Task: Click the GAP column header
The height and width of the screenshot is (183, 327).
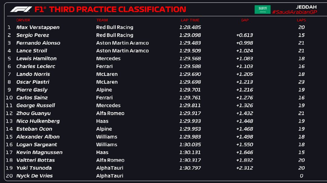Action: pos(245,20)
